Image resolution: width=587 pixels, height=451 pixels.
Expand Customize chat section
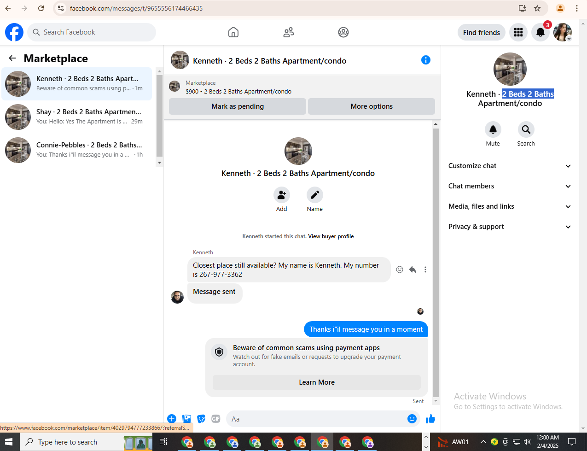point(510,166)
